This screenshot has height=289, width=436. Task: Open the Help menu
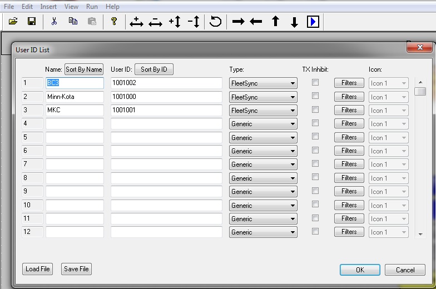click(112, 7)
